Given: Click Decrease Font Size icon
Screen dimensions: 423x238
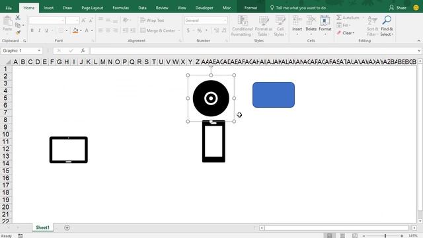Looking at the screenshot, I should [91, 20].
